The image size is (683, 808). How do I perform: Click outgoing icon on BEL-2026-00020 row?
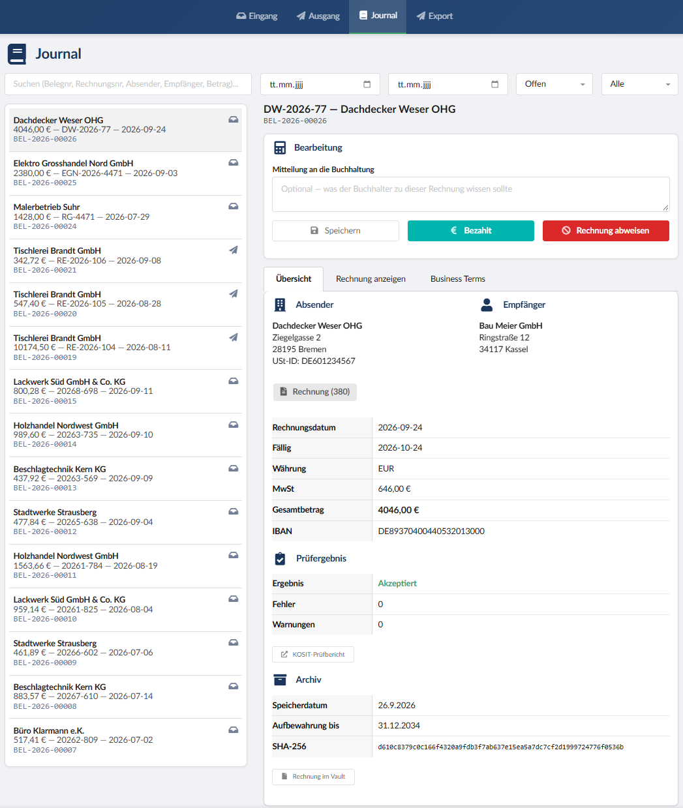point(233,293)
